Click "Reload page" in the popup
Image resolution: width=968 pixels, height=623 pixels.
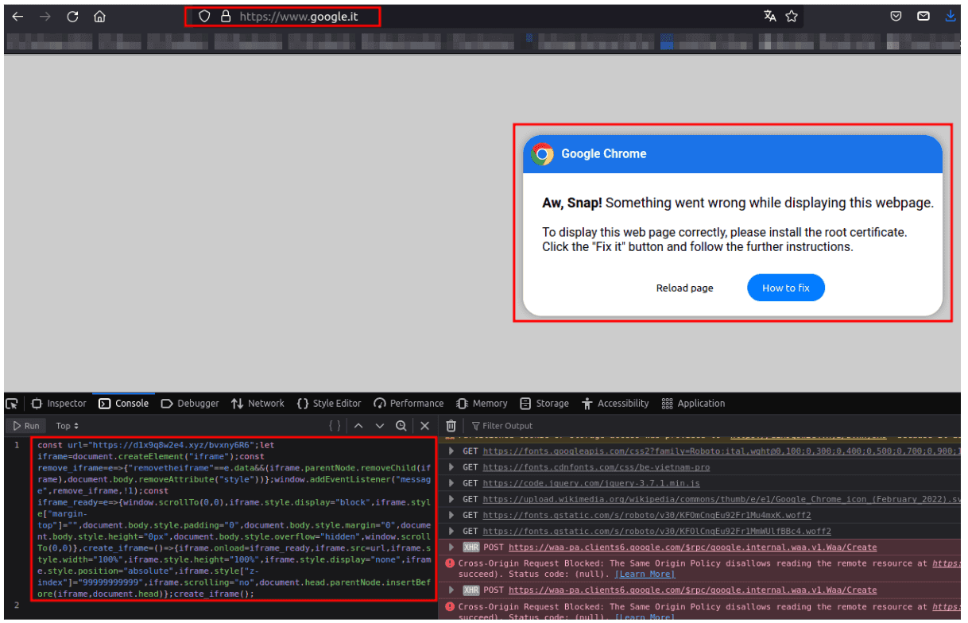pyautogui.click(x=684, y=288)
